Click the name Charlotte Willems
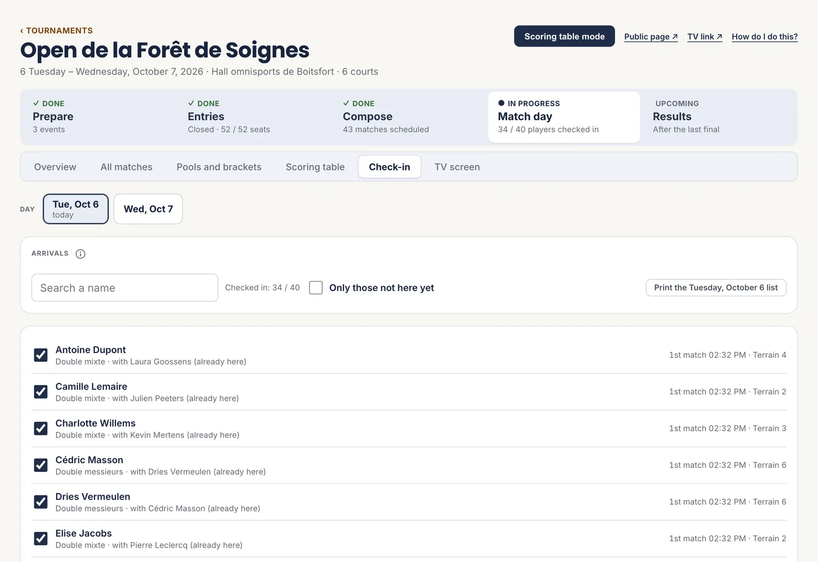Image resolution: width=818 pixels, height=562 pixels. coord(95,424)
